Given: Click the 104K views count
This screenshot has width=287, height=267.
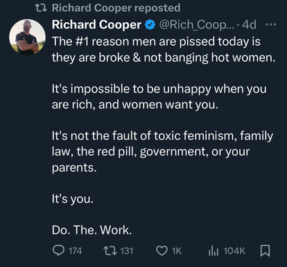Looking at the screenshot, I should (234, 251).
